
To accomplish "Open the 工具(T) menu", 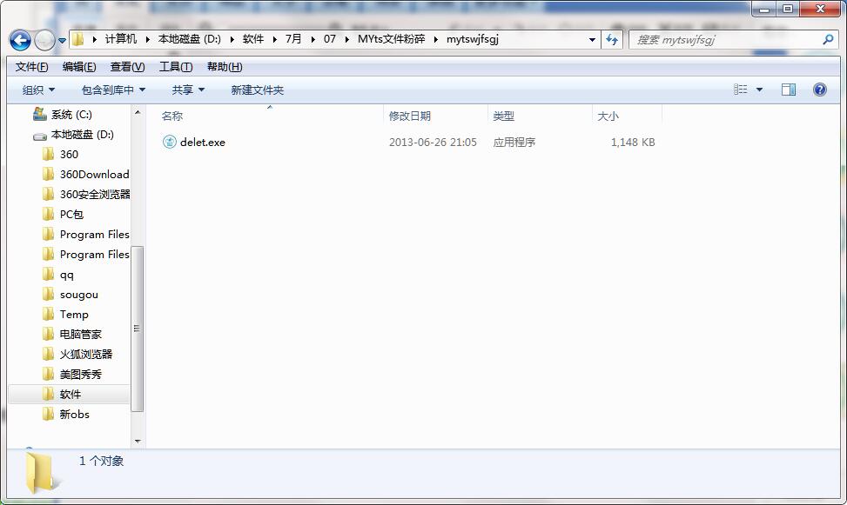I will click(x=176, y=67).
